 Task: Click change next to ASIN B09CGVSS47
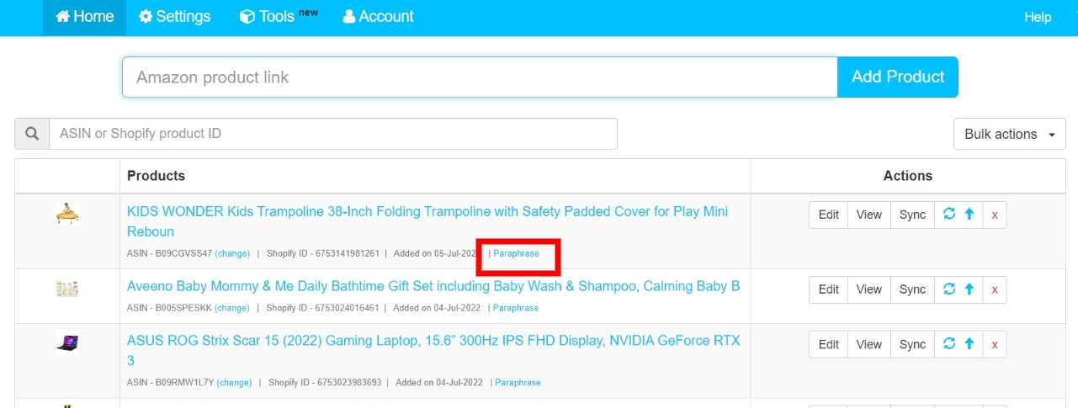coord(232,253)
